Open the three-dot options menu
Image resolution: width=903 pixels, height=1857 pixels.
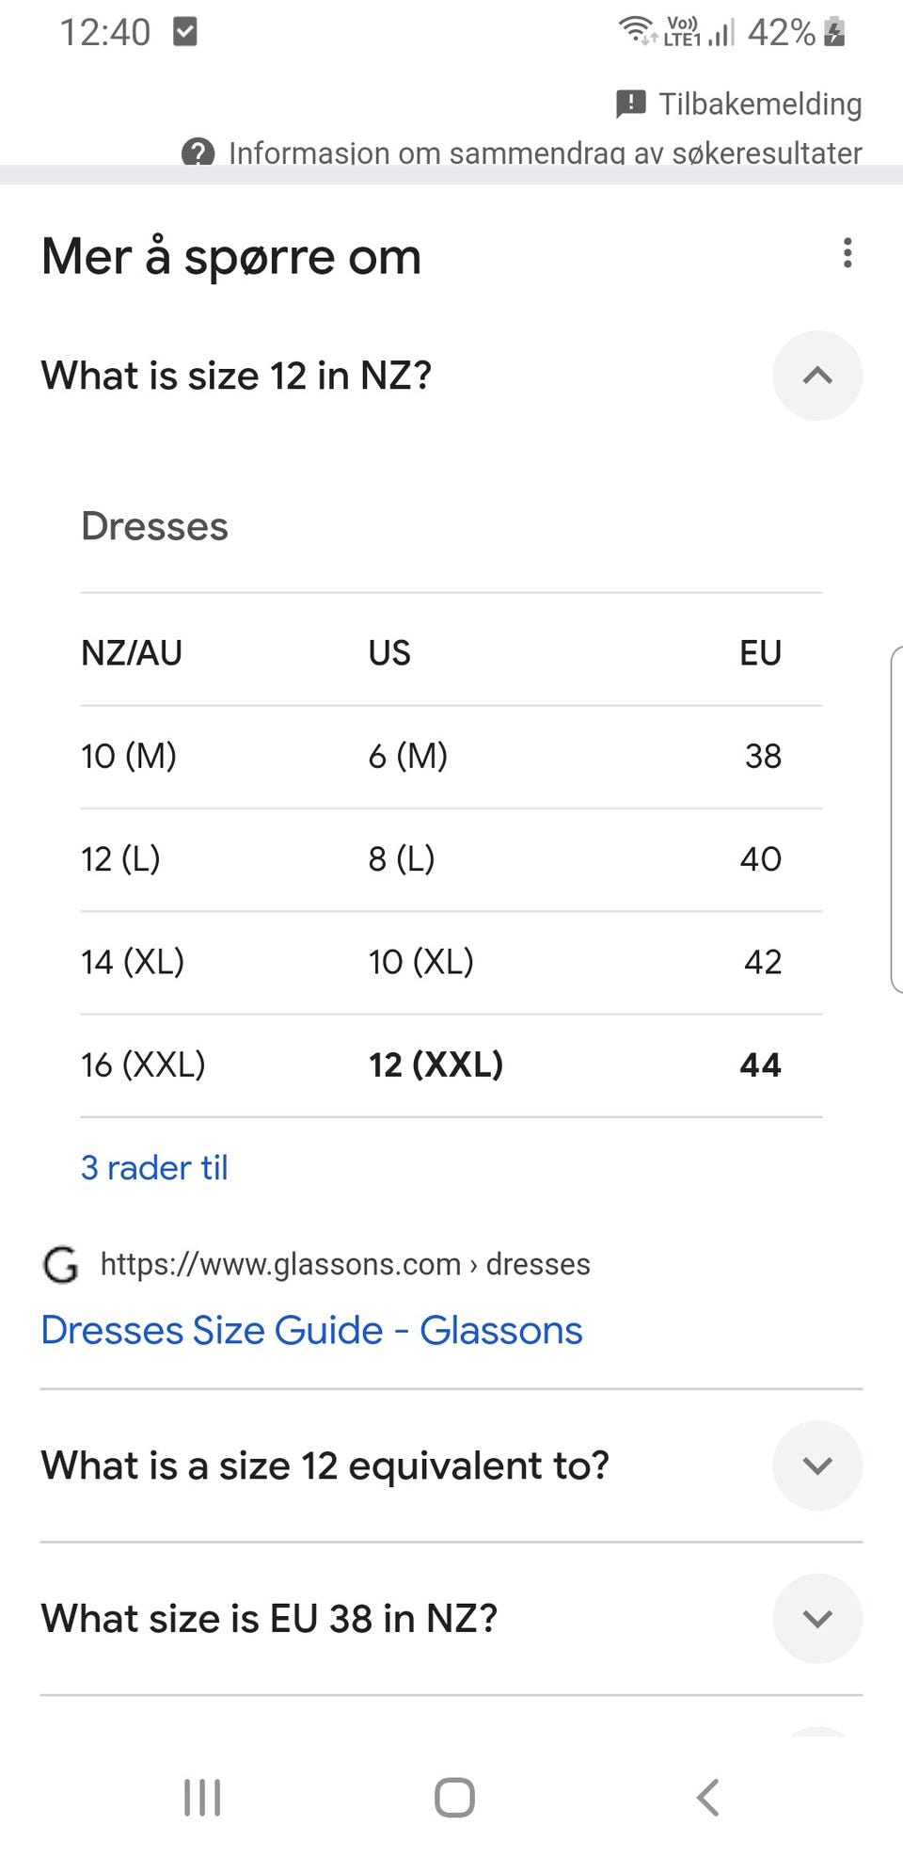pos(848,253)
